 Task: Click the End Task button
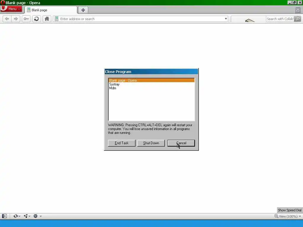tap(122, 143)
